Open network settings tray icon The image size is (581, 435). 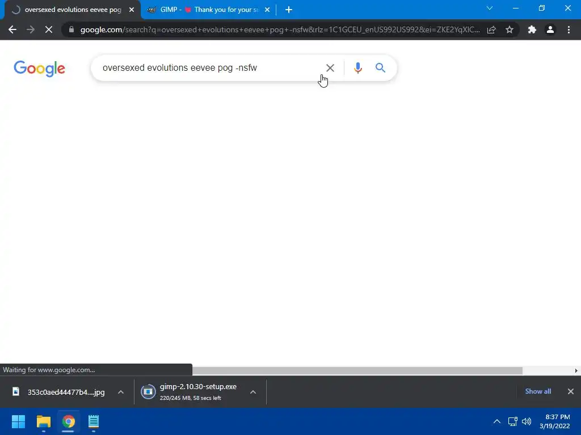pos(513,421)
